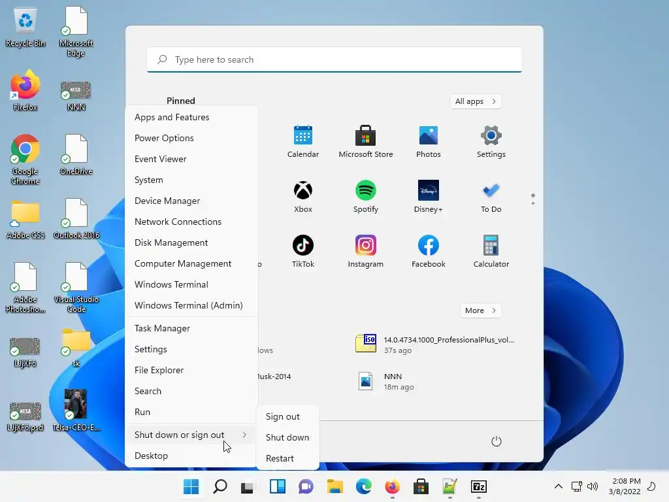Select the OneDrive desktop file icon

click(76, 155)
